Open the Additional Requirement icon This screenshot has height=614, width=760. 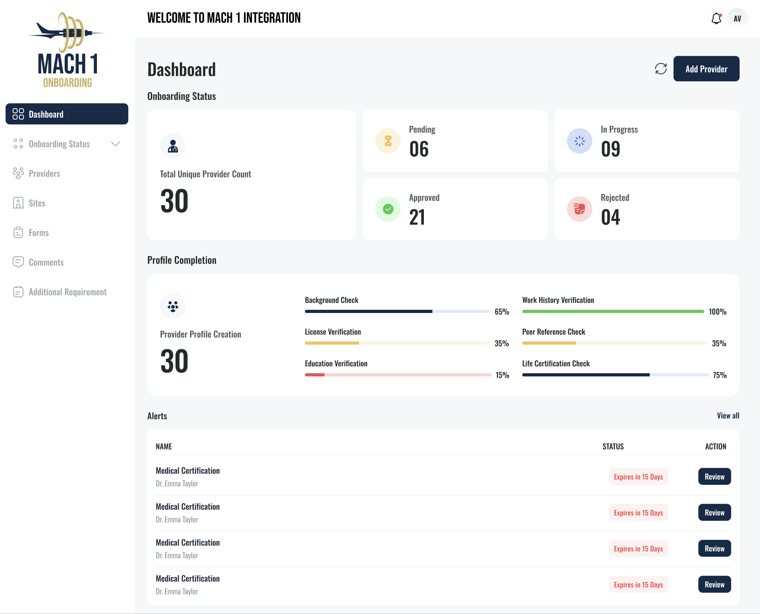point(18,291)
